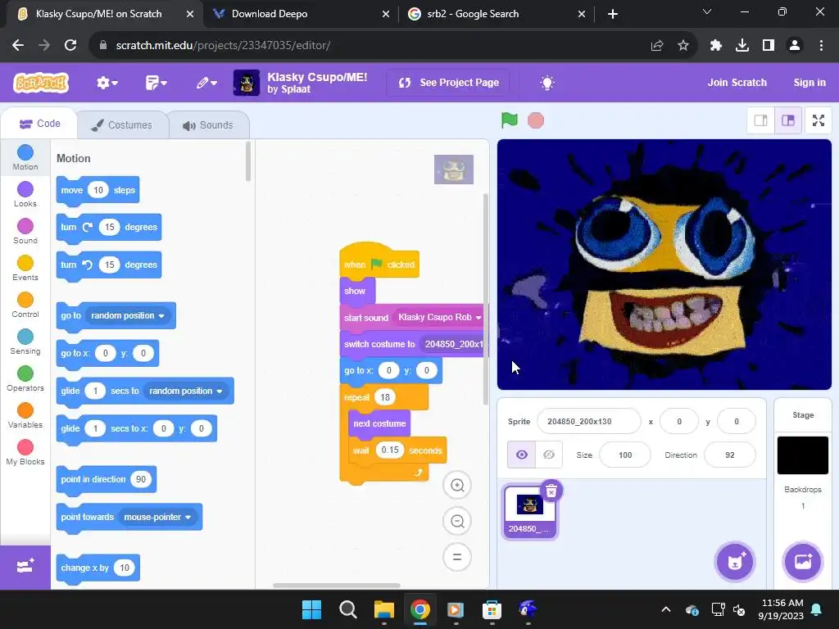This screenshot has height=629, width=839.
Task: Click x value in palette go to block
Action: (x=106, y=353)
